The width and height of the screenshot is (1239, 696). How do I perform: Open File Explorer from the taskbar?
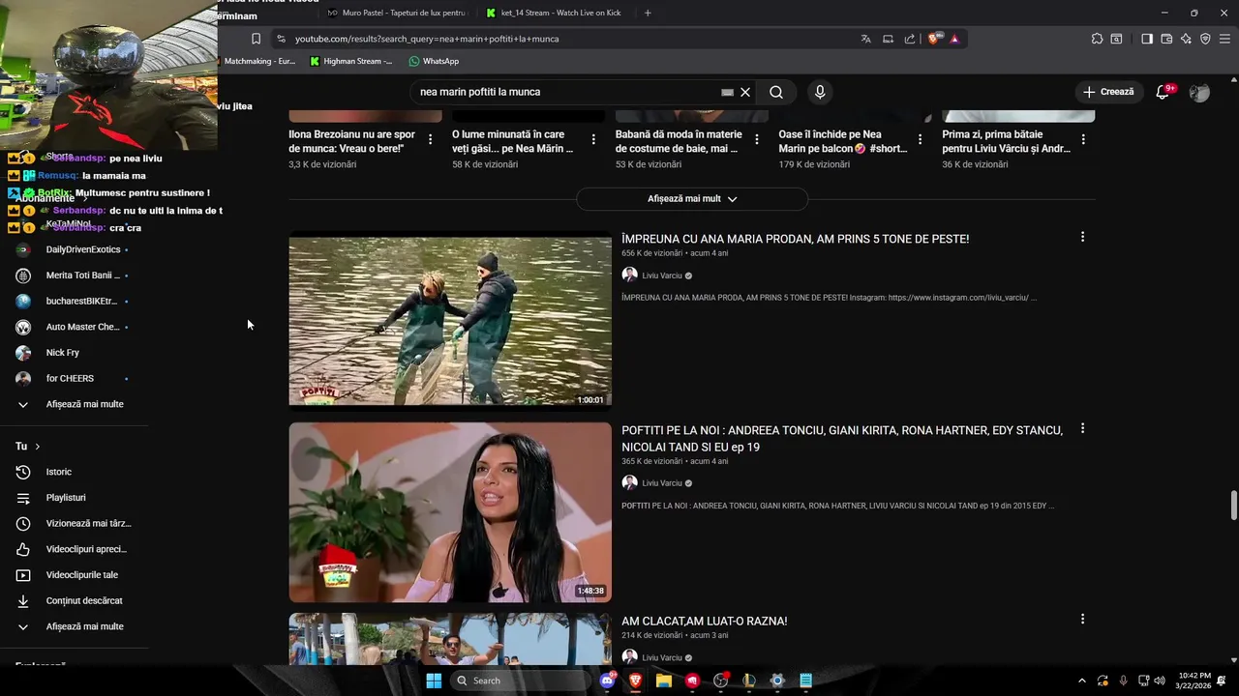point(664,681)
